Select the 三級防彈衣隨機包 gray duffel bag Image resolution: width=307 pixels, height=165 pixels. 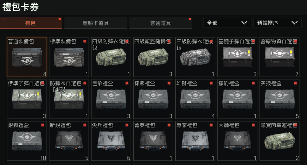(x=195, y=57)
